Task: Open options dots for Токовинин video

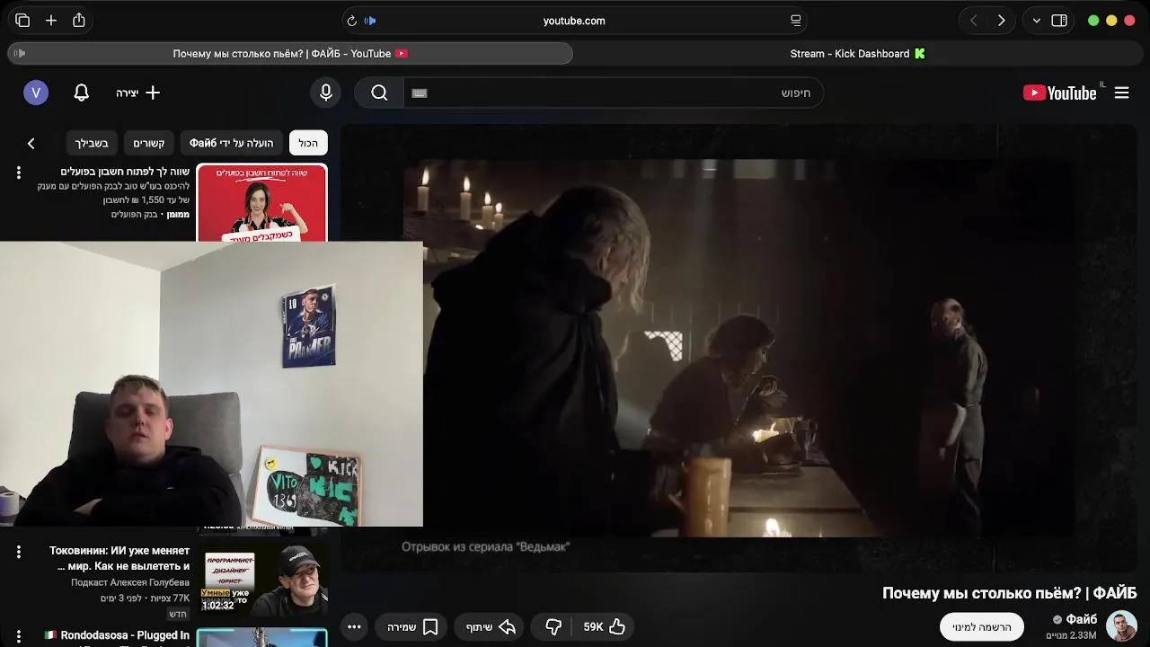Action: coord(18,552)
